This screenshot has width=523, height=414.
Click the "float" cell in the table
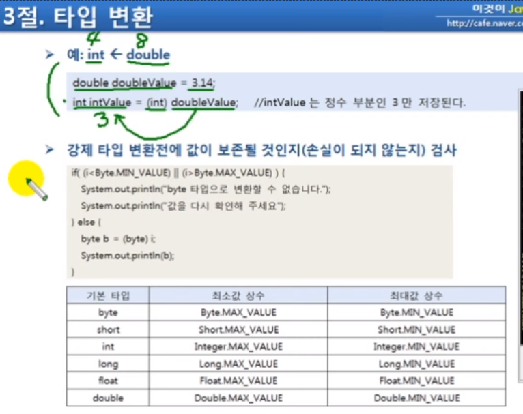click(108, 381)
